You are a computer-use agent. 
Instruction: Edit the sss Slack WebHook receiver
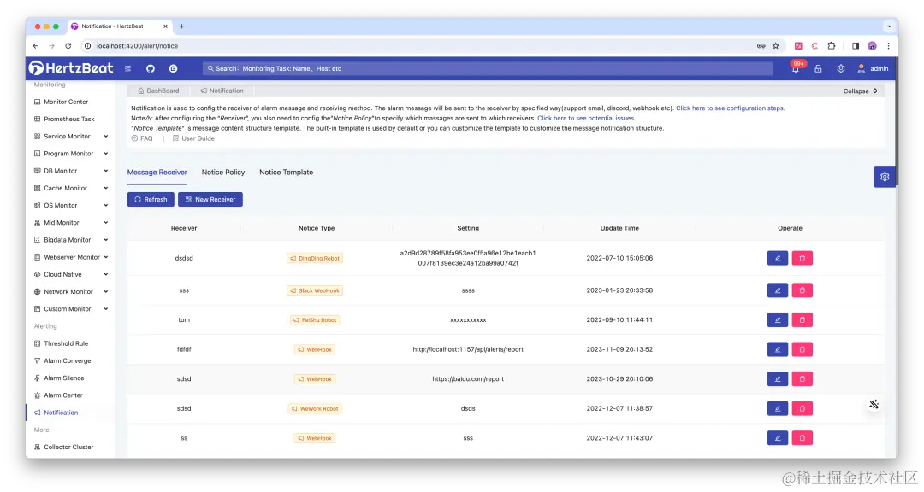(777, 290)
